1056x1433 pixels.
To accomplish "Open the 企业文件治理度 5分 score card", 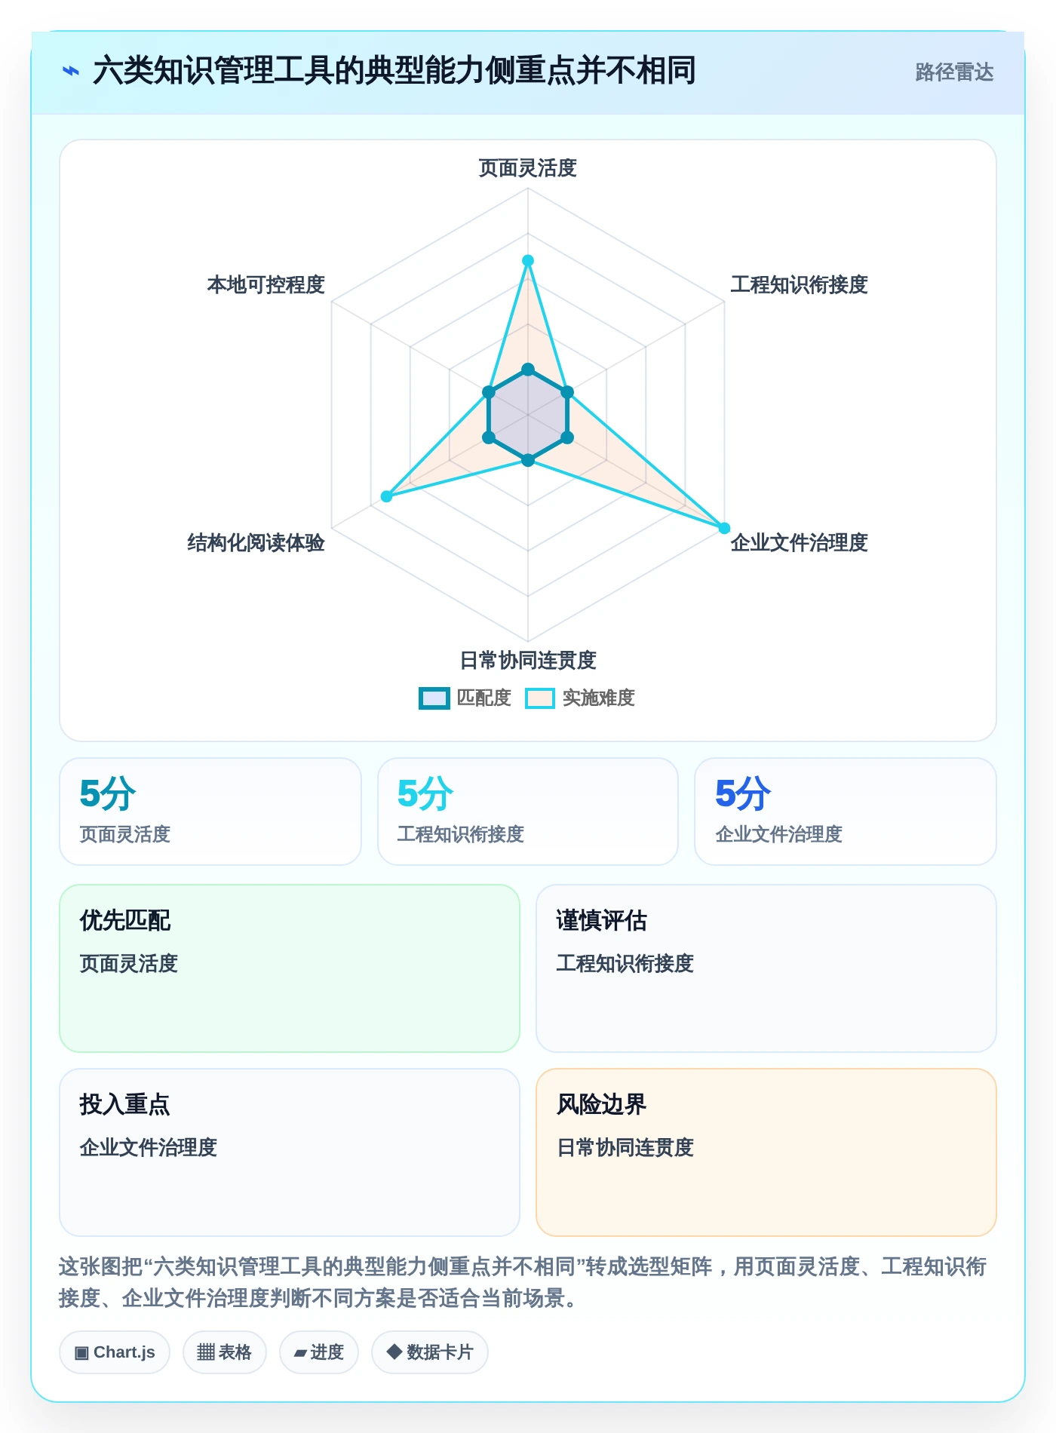I will pyautogui.click(x=846, y=812).
